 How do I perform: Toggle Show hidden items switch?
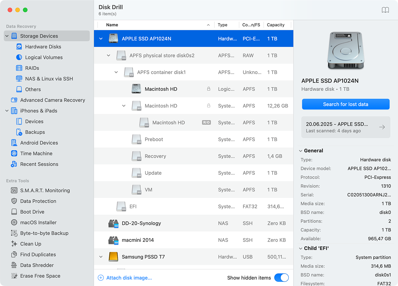click(x=281, y=278)
